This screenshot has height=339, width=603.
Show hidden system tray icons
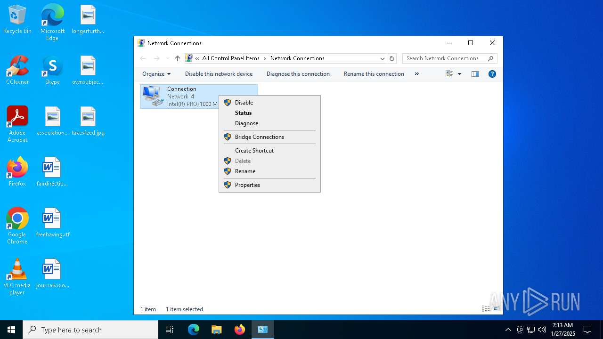(508, 330)
